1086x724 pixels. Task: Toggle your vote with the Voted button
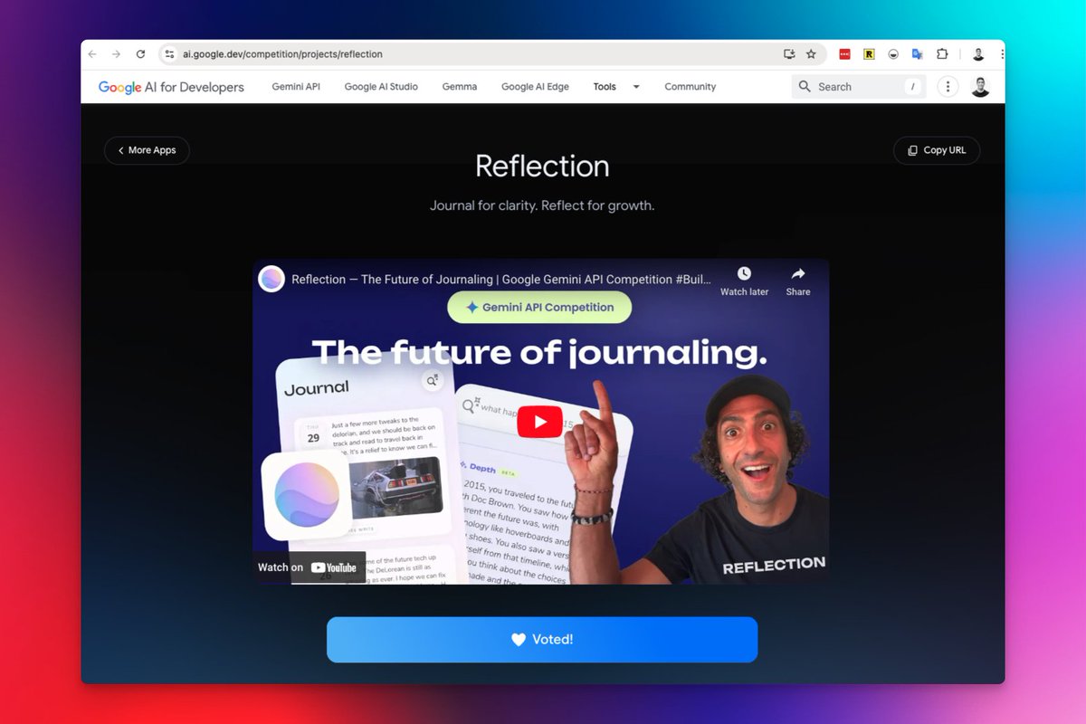(x=541, y=639)
